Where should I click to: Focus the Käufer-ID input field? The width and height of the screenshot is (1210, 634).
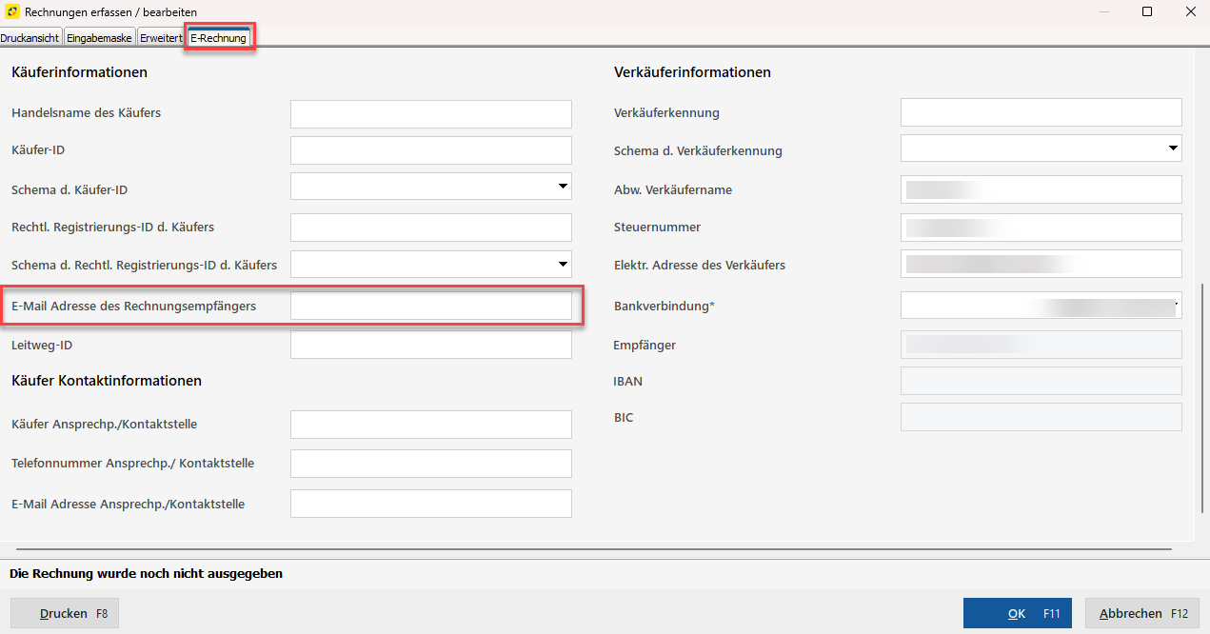click(x=431, y=150)
